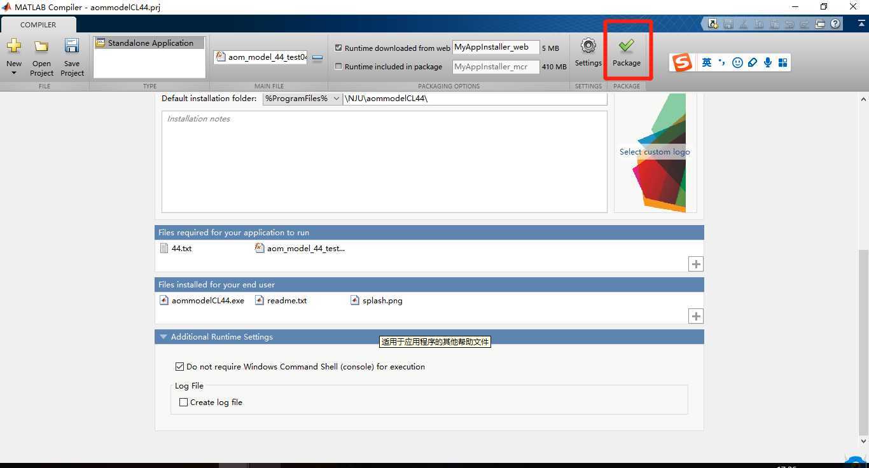Activate voice input microphone in the IME bar
This screenshot has height=468, width=869.
click(768, 62)
